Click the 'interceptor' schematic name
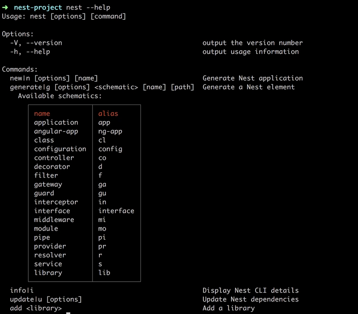The width and height of the screenshot is (358, 314). tap(56, 202)
